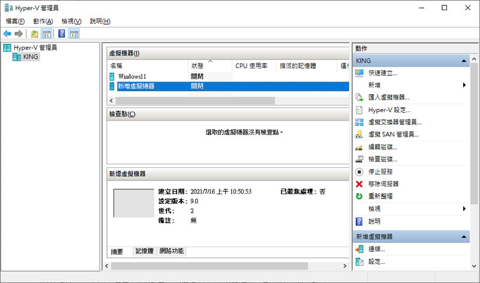Viewport: 480px width, 283px height.
Task: Click the actions pane scroll down arrow
Action: click(x=474, y=266)
